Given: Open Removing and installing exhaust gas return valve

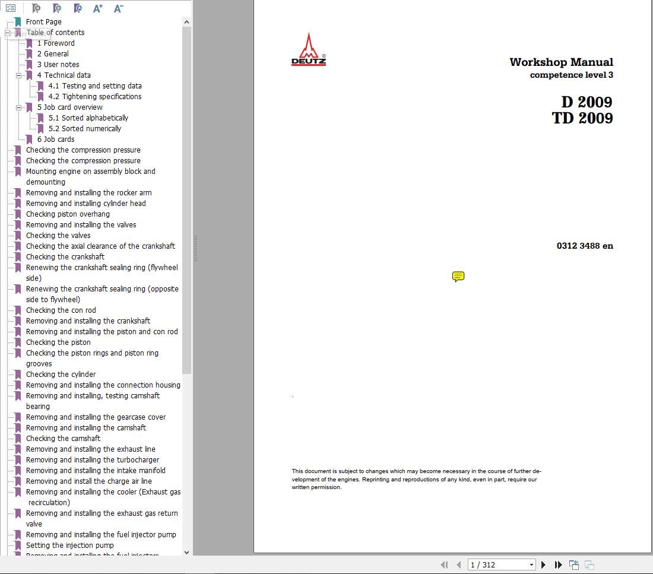Looking at the screenshot, I should click(102, 519).
